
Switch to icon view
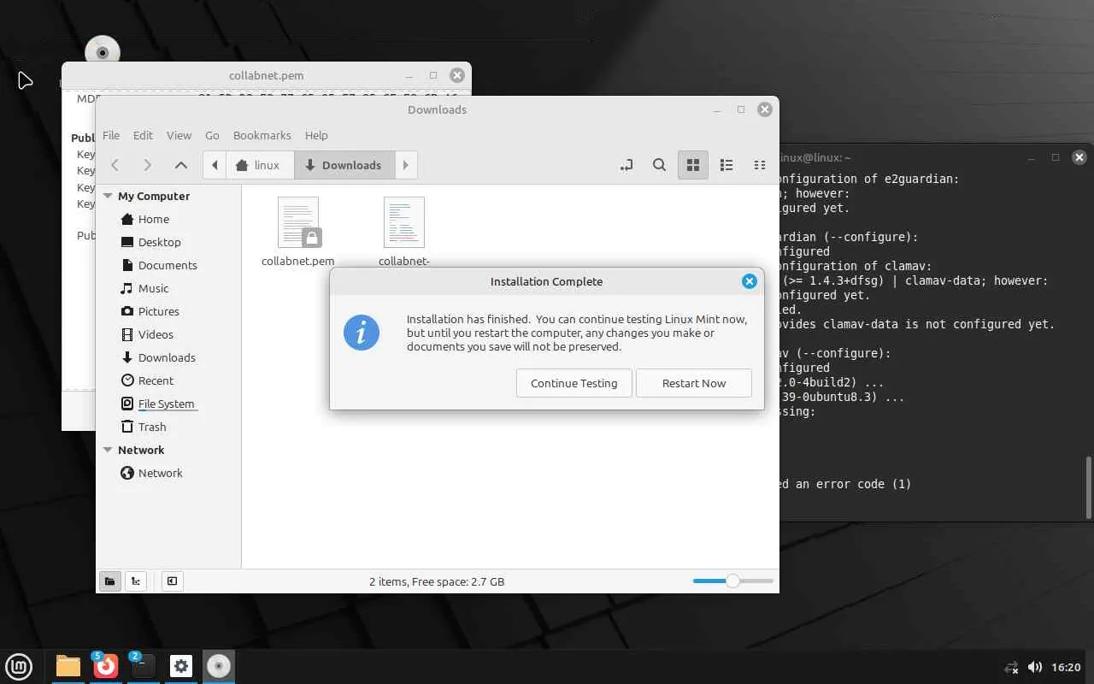click(x=693, y=165)
